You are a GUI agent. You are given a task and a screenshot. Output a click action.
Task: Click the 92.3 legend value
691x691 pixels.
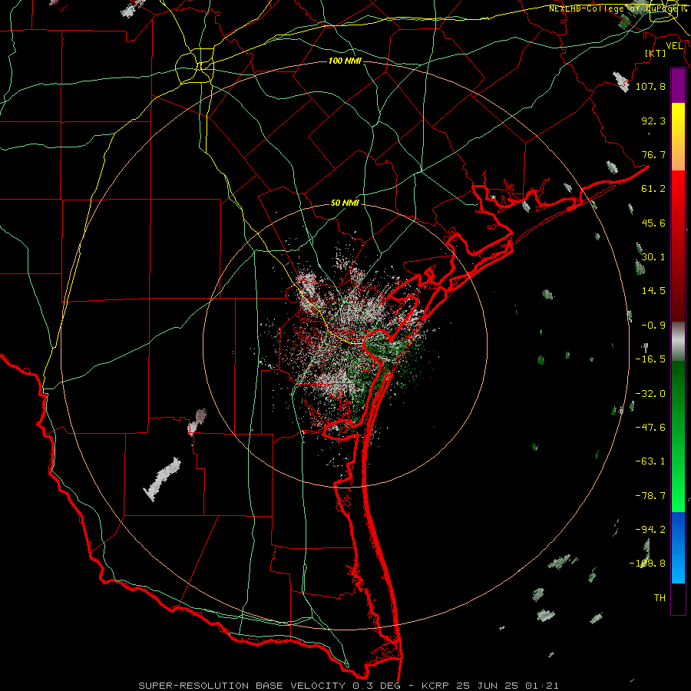click(x=653, y=121)
